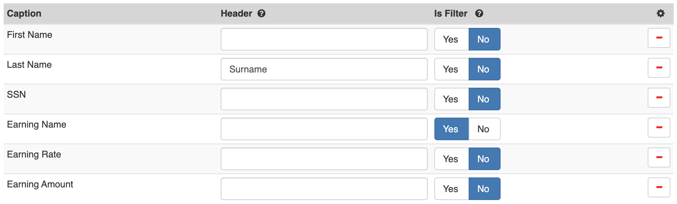Select No for Earning Amount filter
The image size is (677, 204).
coord(484,189)
